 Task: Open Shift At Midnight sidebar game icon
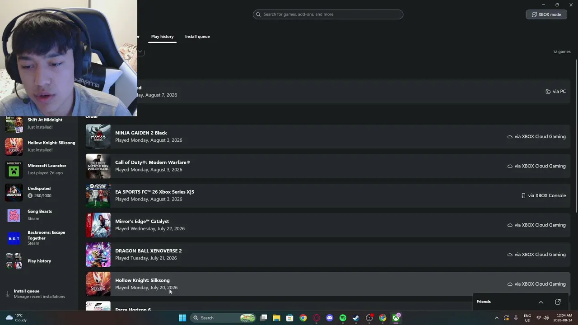(x=14, y=124)
